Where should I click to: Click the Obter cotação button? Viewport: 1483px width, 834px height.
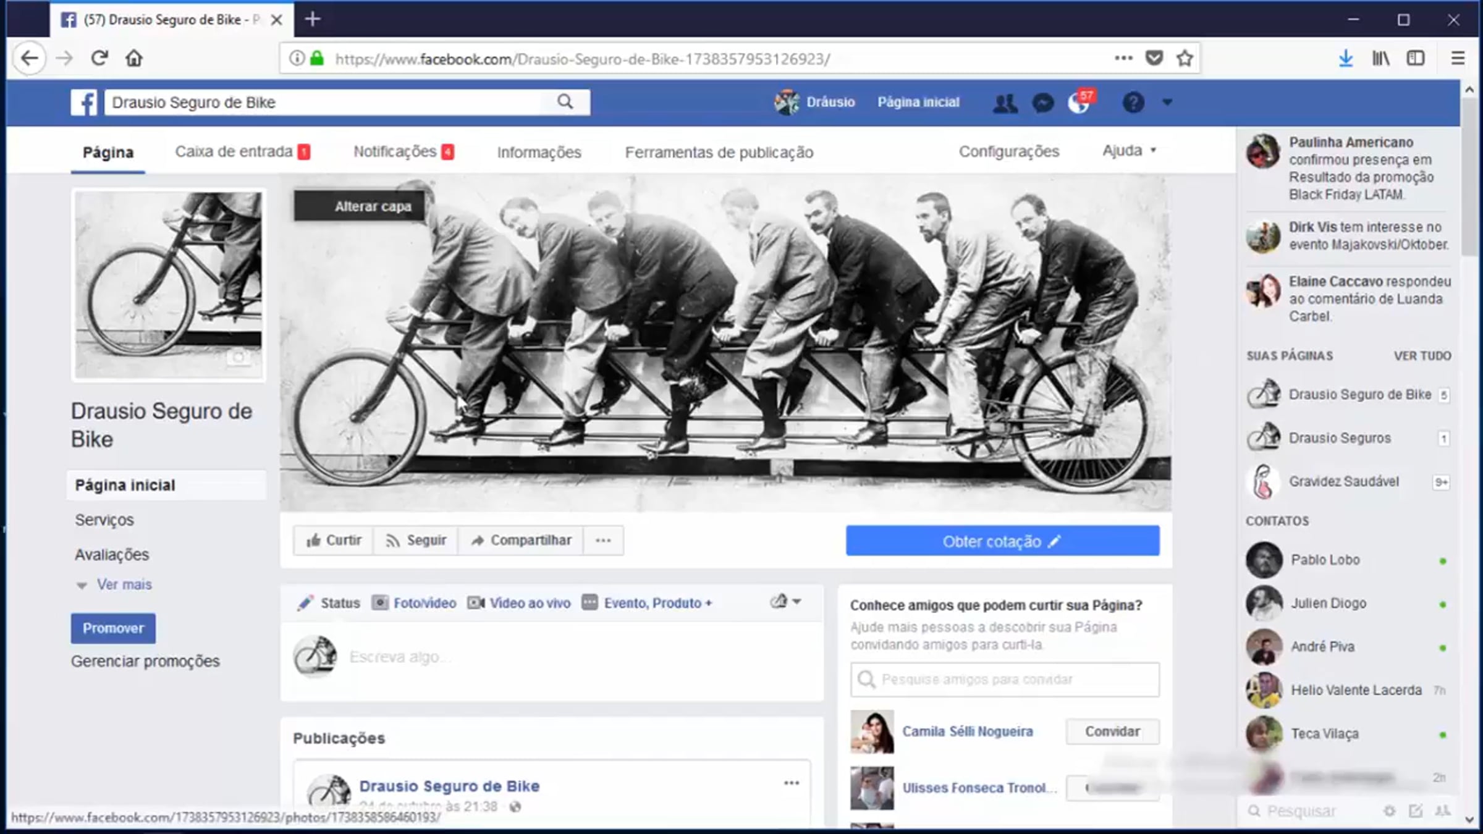click(x=1002, y=541)
